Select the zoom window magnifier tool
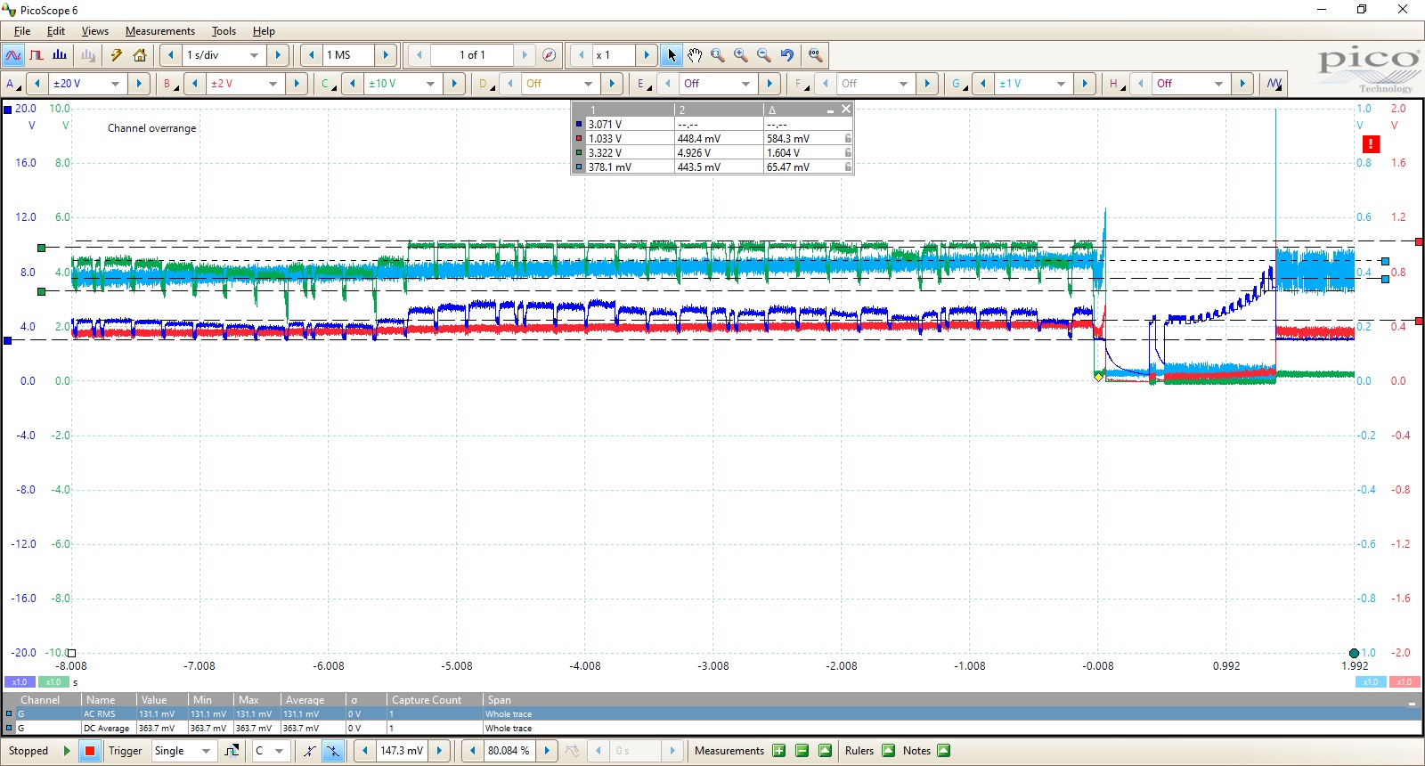Screen dimensions: 1425x766 coord(718,55)
